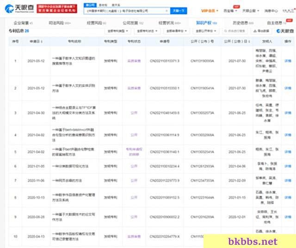Viewport: 296px width, 248px height.
Task: Open 详情 link for patent row 6
Action: coord(288,166)
